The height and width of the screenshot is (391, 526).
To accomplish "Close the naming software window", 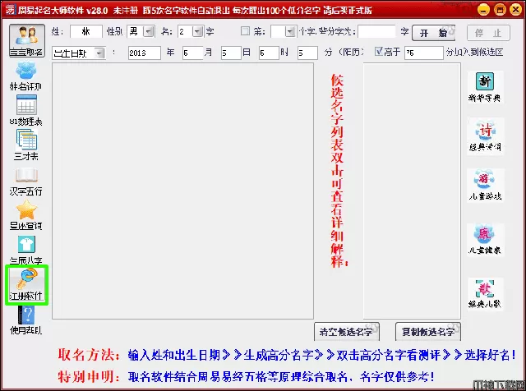I will (515, 9).
